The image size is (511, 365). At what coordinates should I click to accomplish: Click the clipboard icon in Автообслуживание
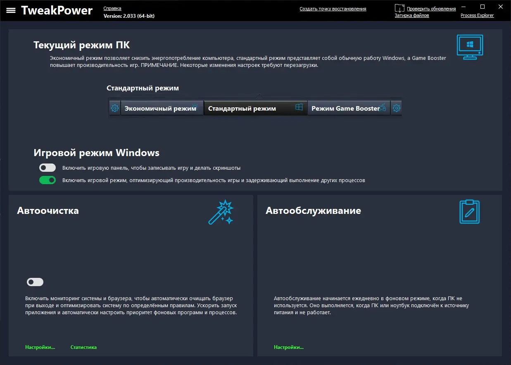[x=470, y=211]
